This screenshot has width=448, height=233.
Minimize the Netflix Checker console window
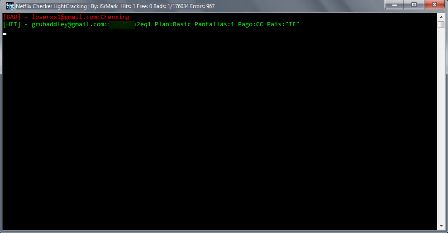pyautogui.click(x=394, y=5)
